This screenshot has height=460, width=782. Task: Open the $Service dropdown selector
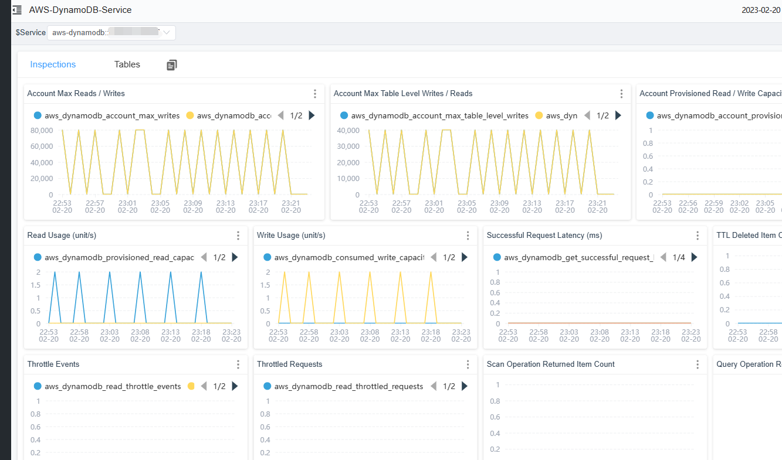point(111,33)
